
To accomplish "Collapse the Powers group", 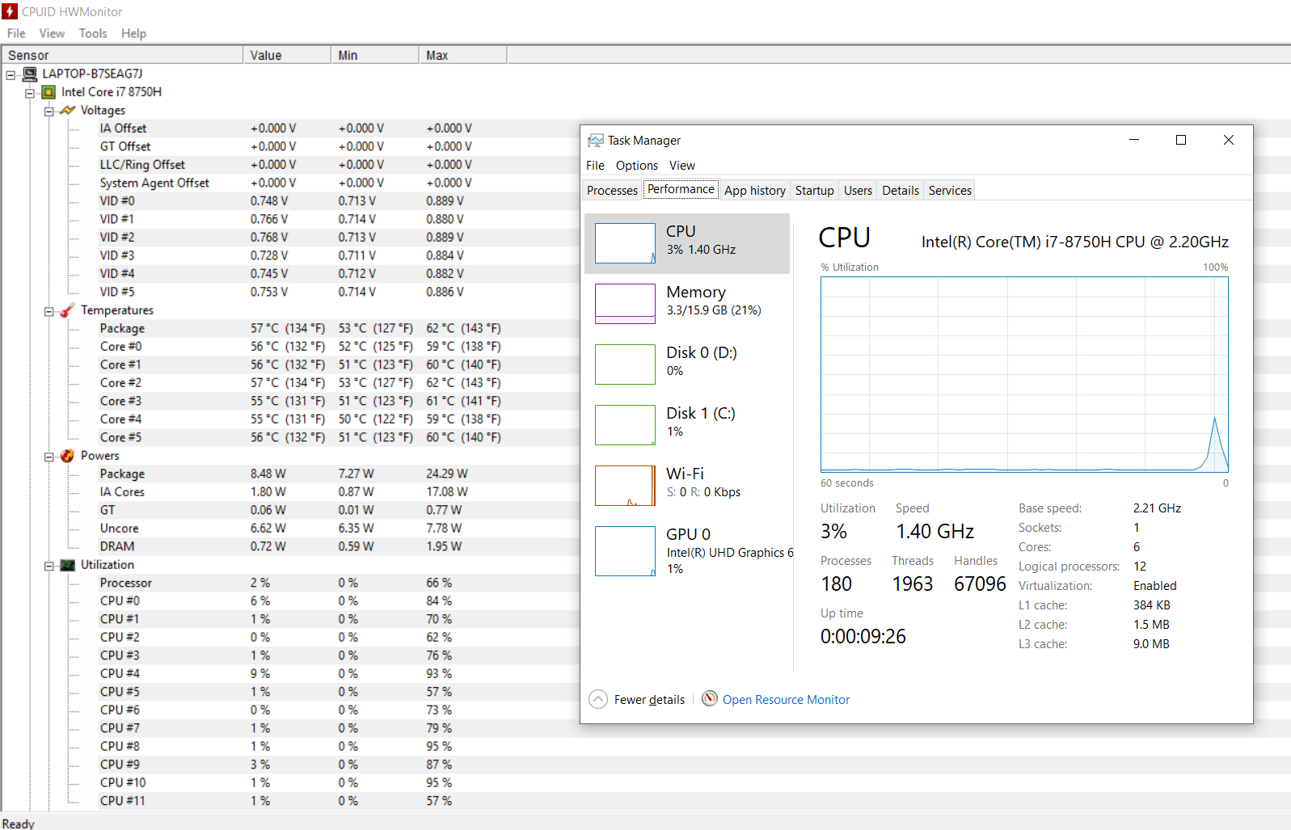I will (49, 457).
